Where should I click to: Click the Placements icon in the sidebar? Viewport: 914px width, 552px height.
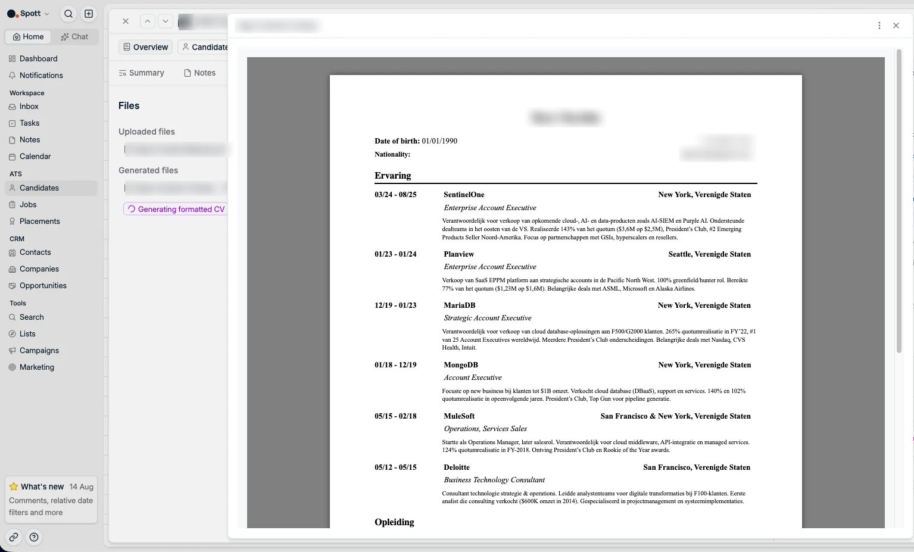coord(13,222)
